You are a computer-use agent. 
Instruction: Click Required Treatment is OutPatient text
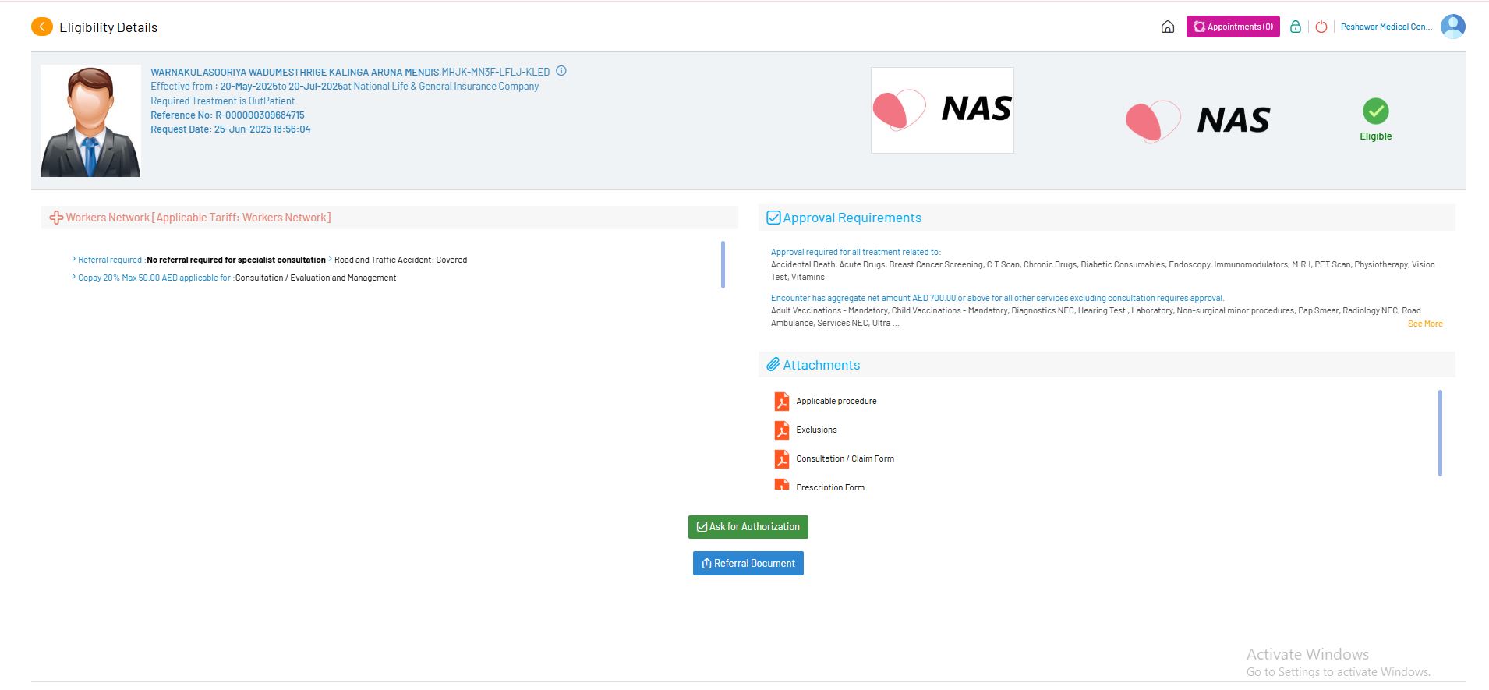pyautogui.click(x=223, y=101)
